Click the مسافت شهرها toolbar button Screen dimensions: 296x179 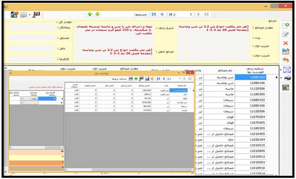(x=119, y=79)
